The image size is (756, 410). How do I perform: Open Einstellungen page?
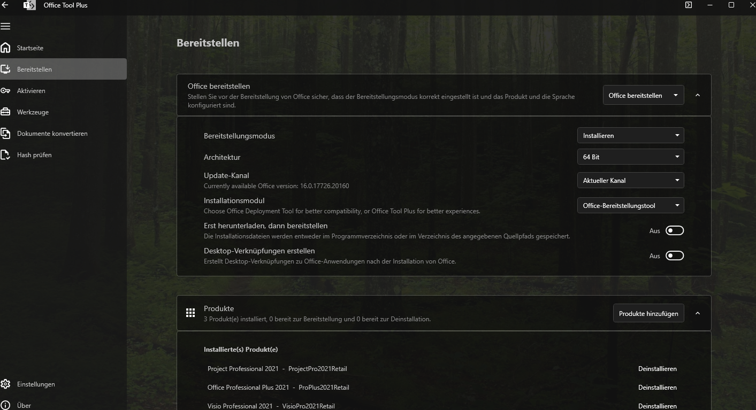(x=63, y=384)
